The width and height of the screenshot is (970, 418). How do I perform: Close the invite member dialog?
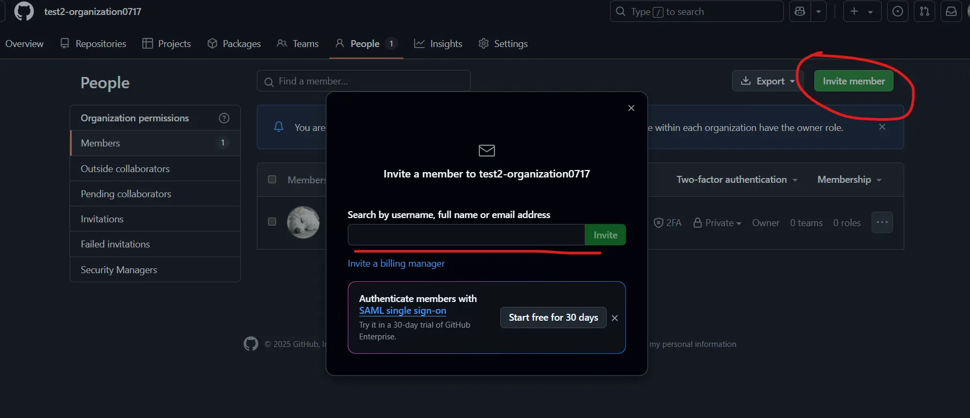click(x=631, y=108)
